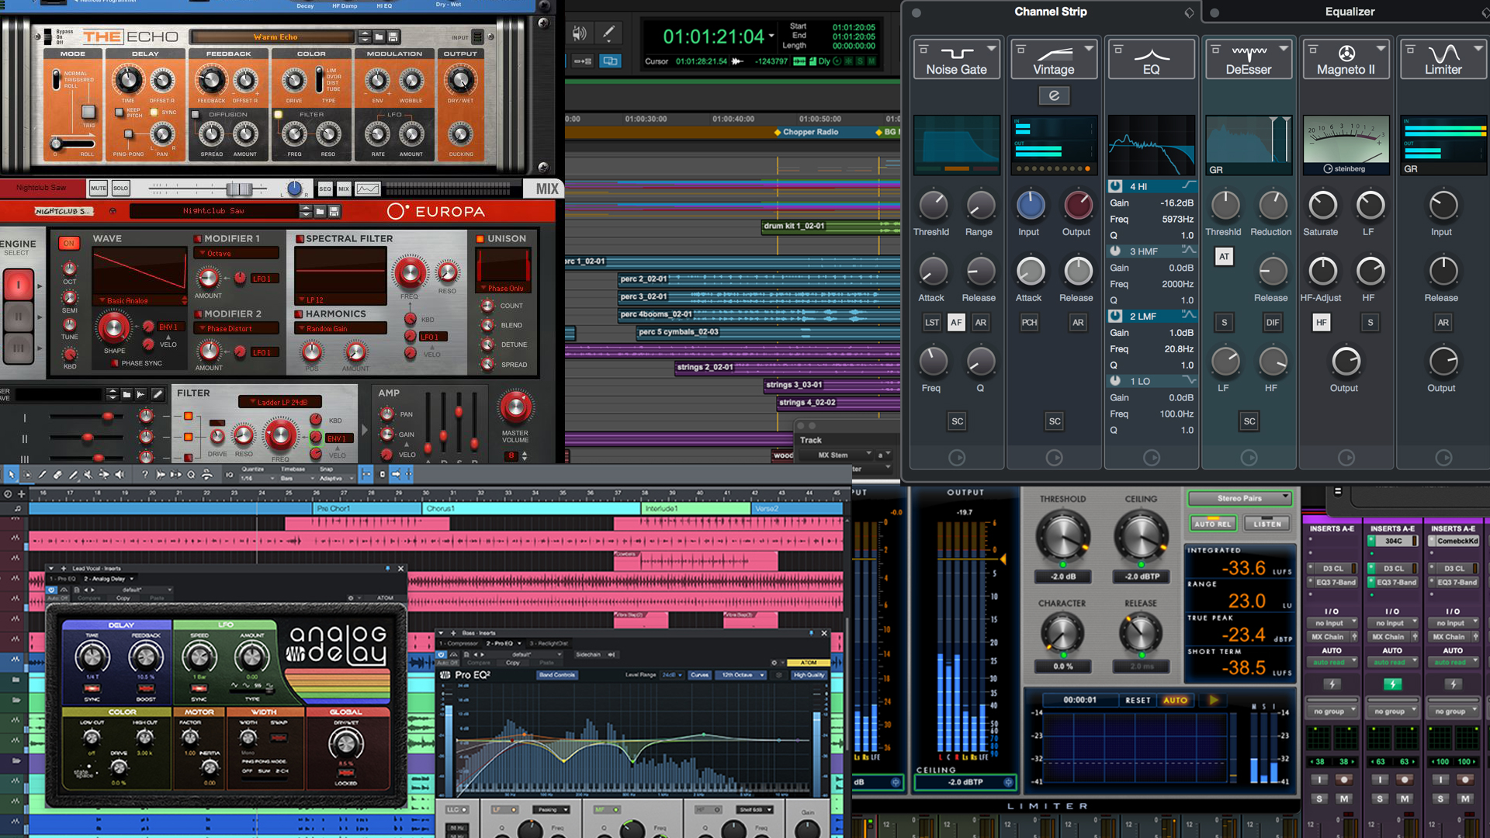
Task: Click the speaker icon beside the timecode display
Action: pyautogui.click(x=580, y=33)
